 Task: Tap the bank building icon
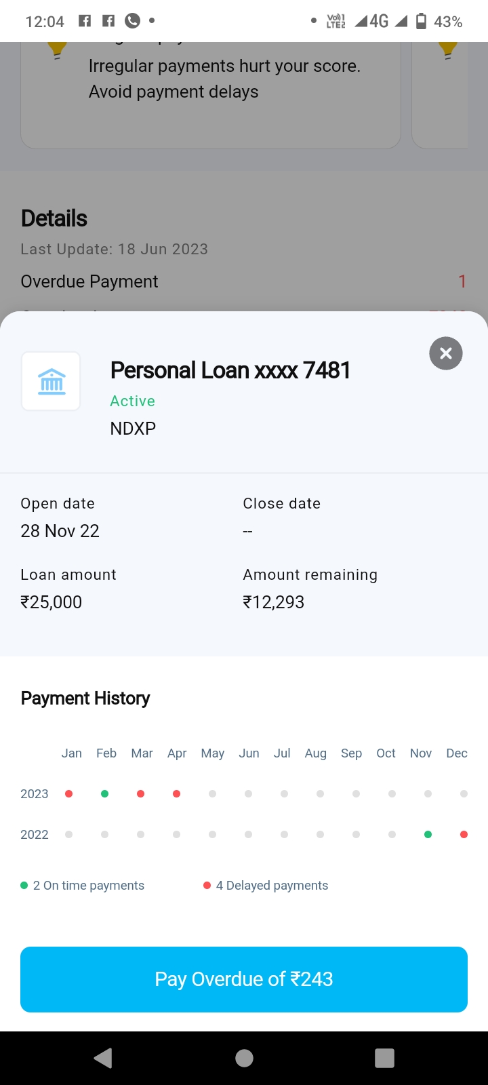tap(52, 381)
